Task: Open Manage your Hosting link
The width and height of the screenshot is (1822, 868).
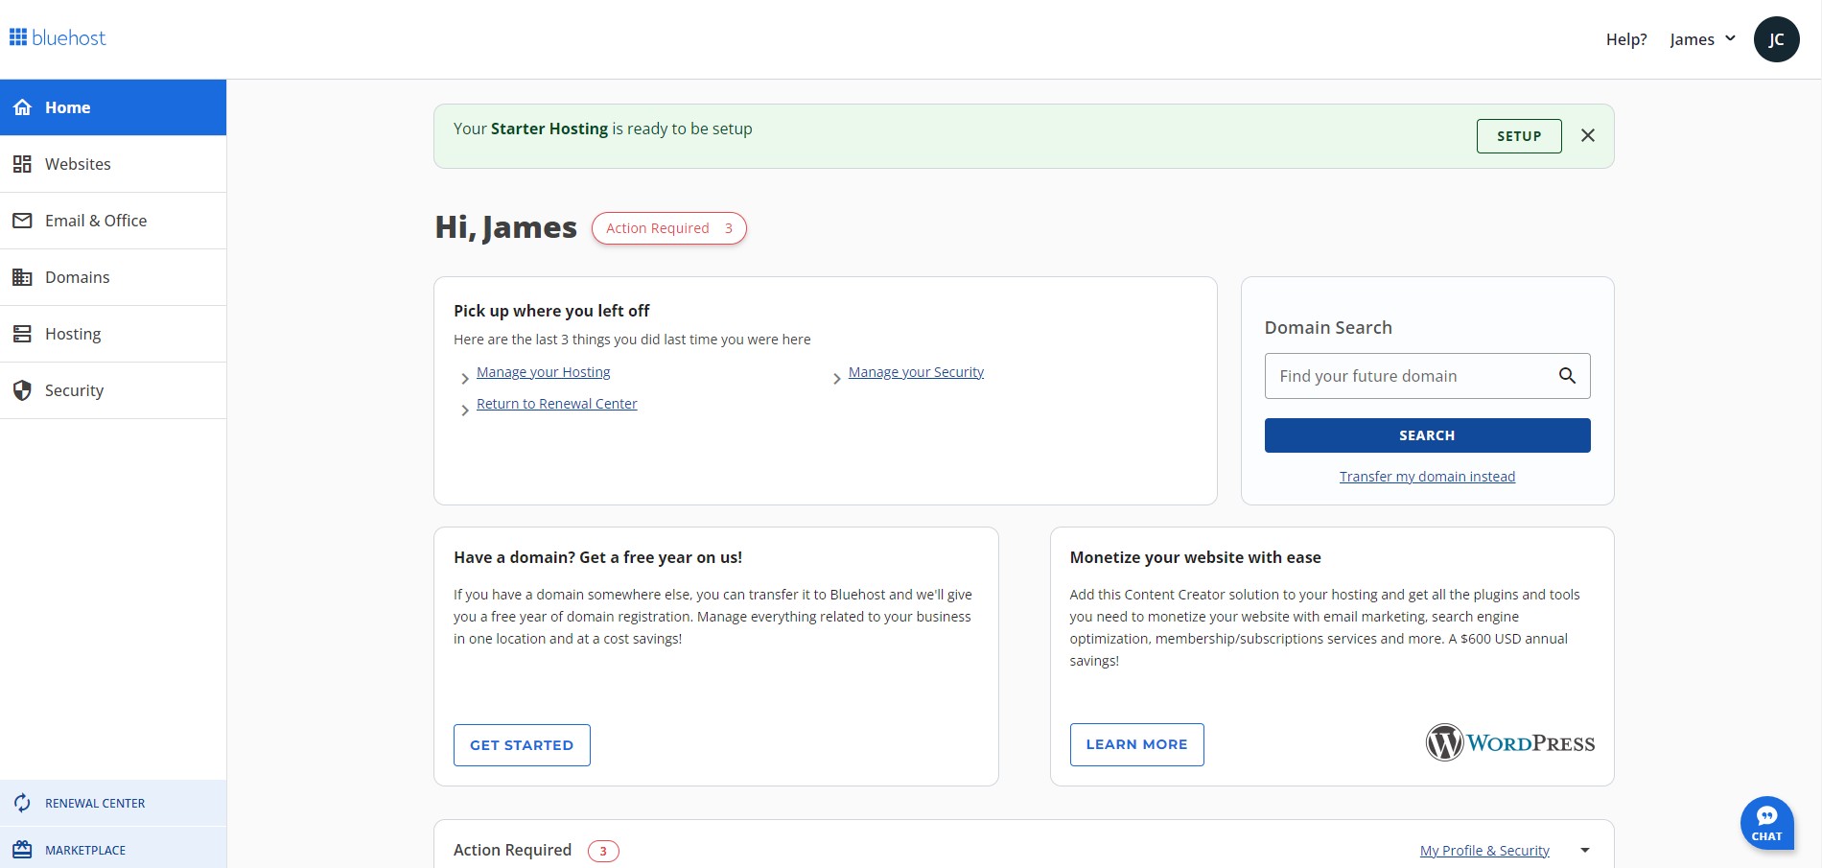Action: click(x=543, y=372)
